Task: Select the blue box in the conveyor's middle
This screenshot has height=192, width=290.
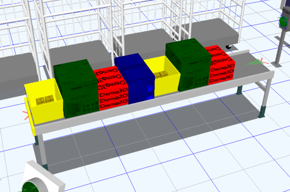Action: pos(135,78)
